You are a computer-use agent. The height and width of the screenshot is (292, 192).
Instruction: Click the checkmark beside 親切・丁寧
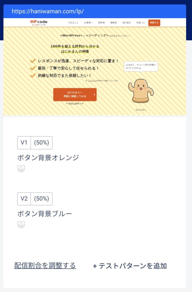(33, 68)
